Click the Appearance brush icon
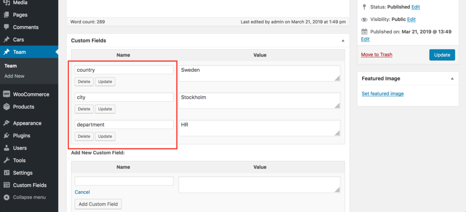 6,123
